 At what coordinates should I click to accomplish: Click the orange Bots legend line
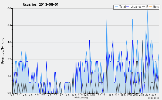(151, 7)
